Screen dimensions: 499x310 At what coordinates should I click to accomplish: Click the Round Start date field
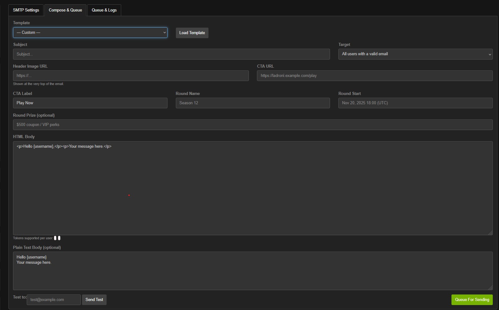click(x=415, y=103)
